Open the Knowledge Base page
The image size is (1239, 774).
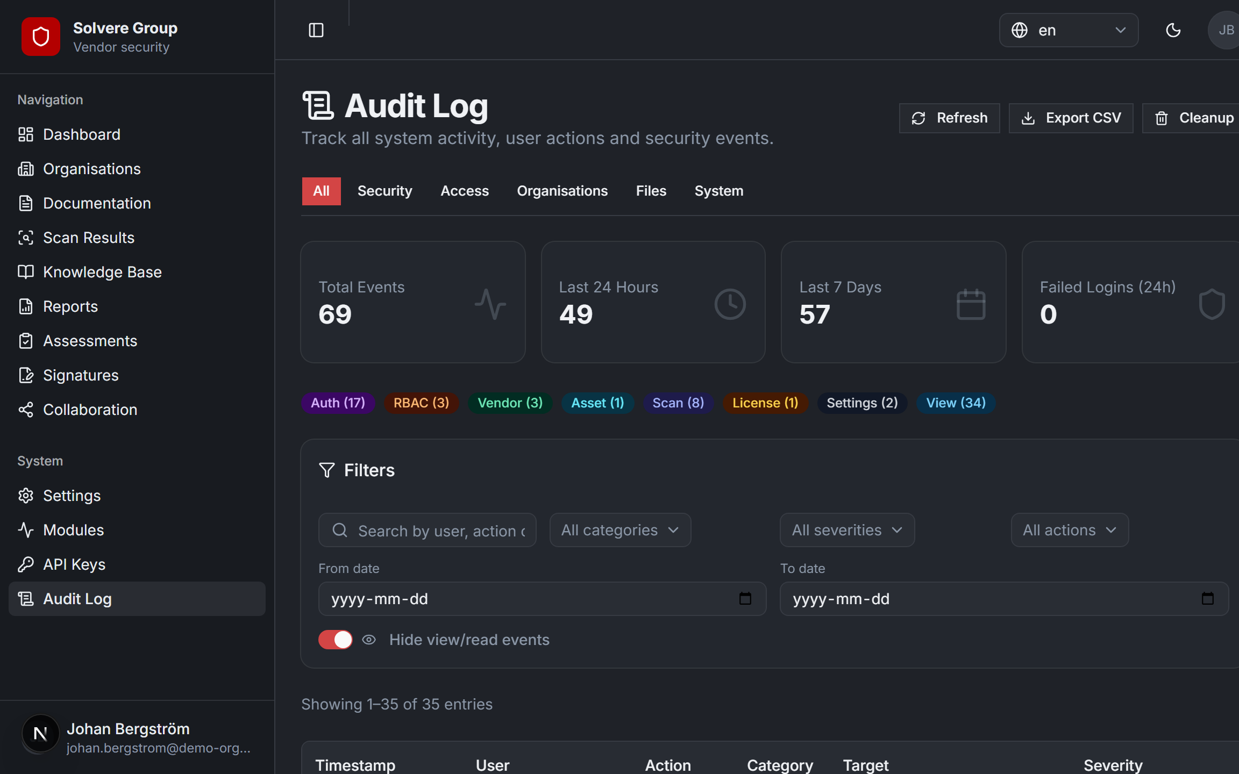[x=137, y=272]
